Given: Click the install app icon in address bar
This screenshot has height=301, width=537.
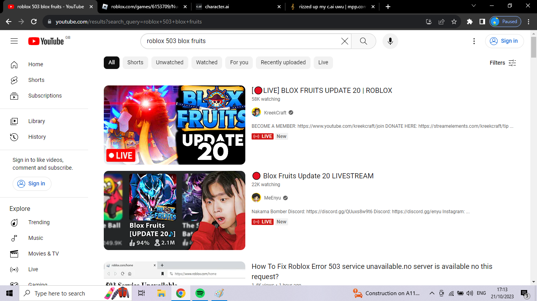Looking at the screenshot, I should click(x=429, y=22).
